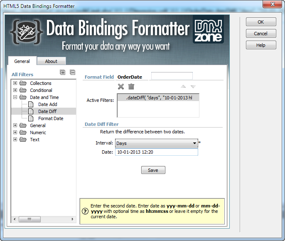Click the General folder icon in tree
The width and height of the screenshot is (285, 241).
pyautogui.click(x=23, y=125)
